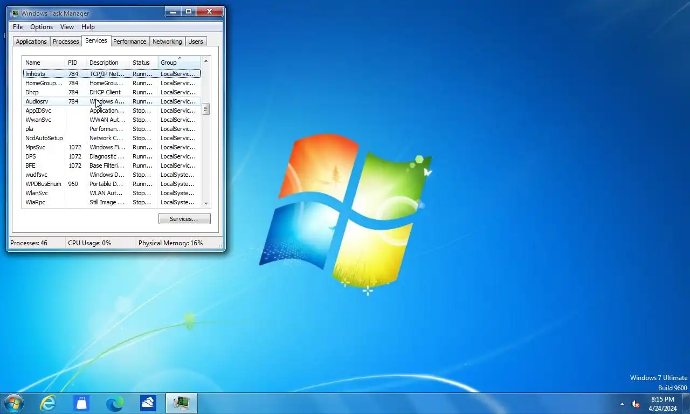This screenshot has height=414, width=690.
Task: Select the WlanSvc service row
Action: (112, 193)
